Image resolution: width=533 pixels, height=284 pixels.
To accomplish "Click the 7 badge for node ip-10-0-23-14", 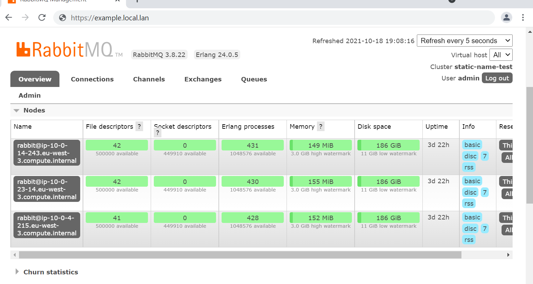I will tap(485, 193).
